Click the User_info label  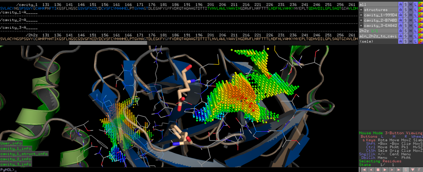pos(11,143)
